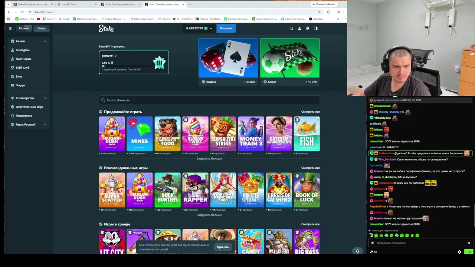
Task: Open the Chrome apps grid icon
Action: (x=9, y=19)
